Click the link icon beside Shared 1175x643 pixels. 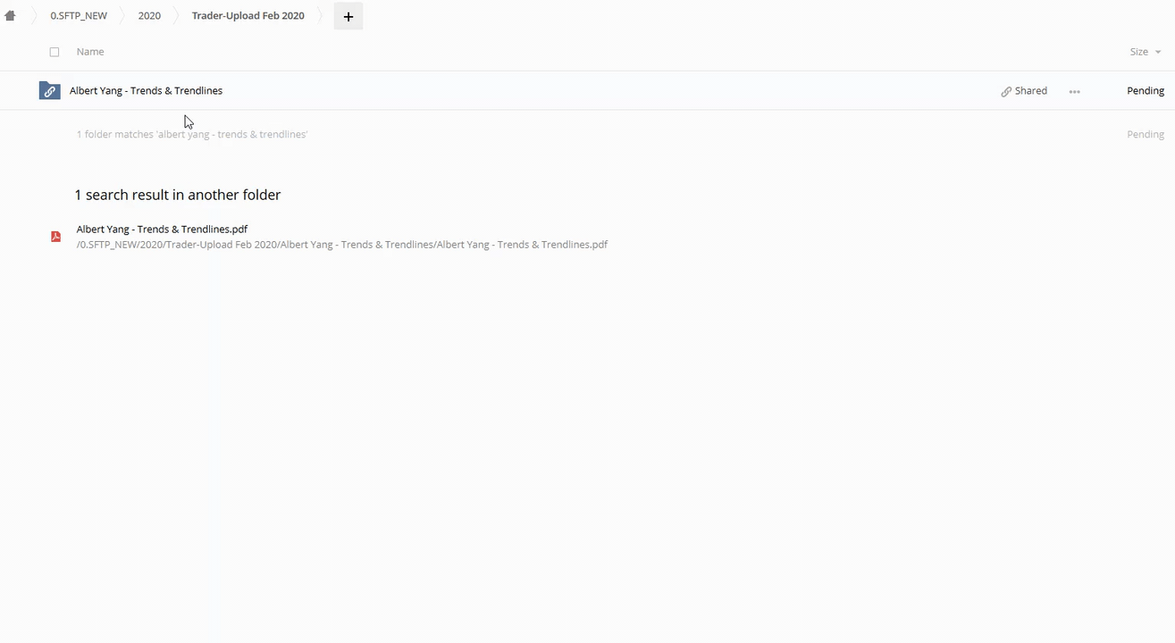(x=1006, y=91)
